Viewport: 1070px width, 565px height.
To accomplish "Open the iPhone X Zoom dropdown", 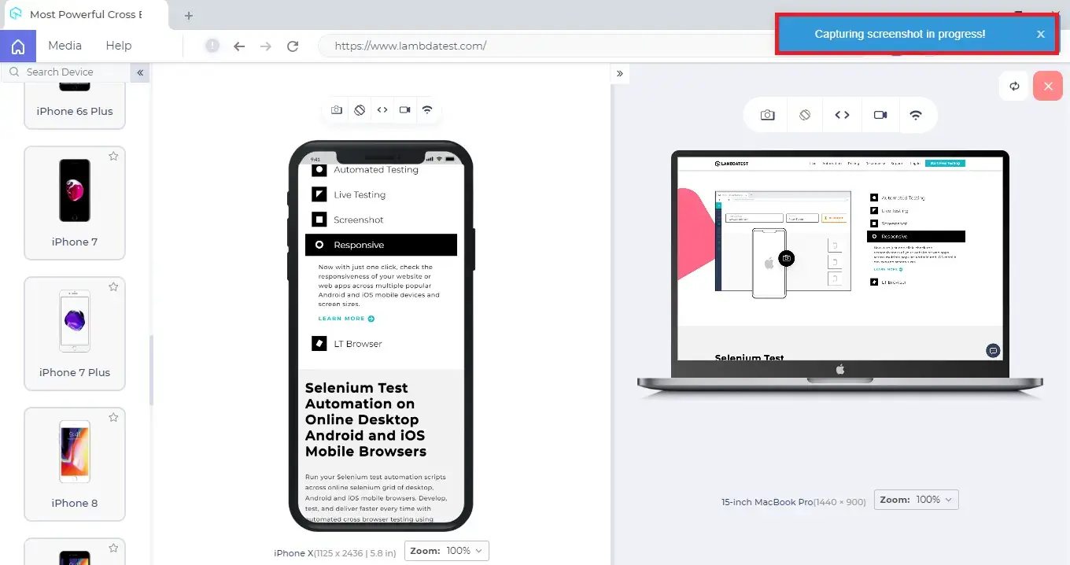I will click(447, 551).
